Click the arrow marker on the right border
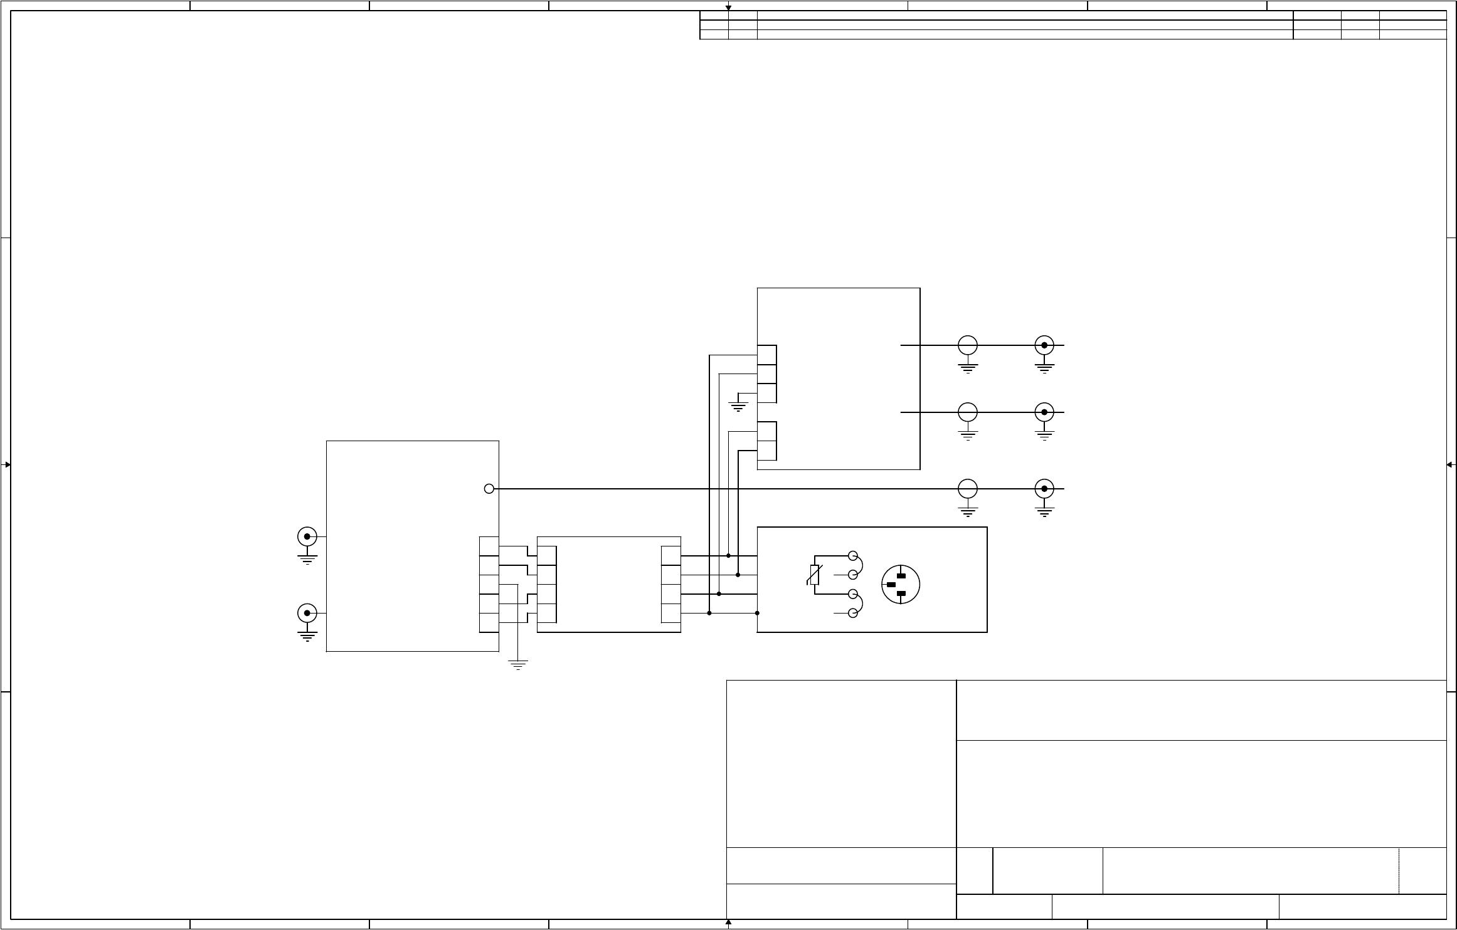Viewport: 1457px width, 930px height. (x=1449, y=464)
